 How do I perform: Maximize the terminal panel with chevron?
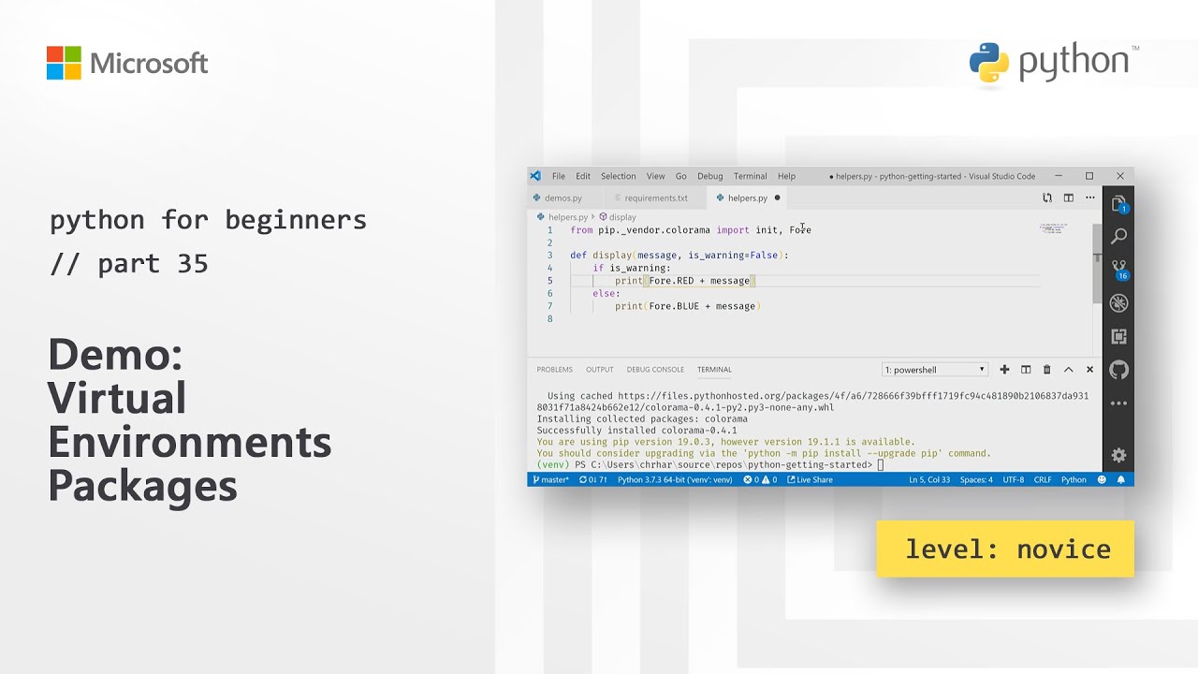pyautogui.click(x=1069, y=370)
